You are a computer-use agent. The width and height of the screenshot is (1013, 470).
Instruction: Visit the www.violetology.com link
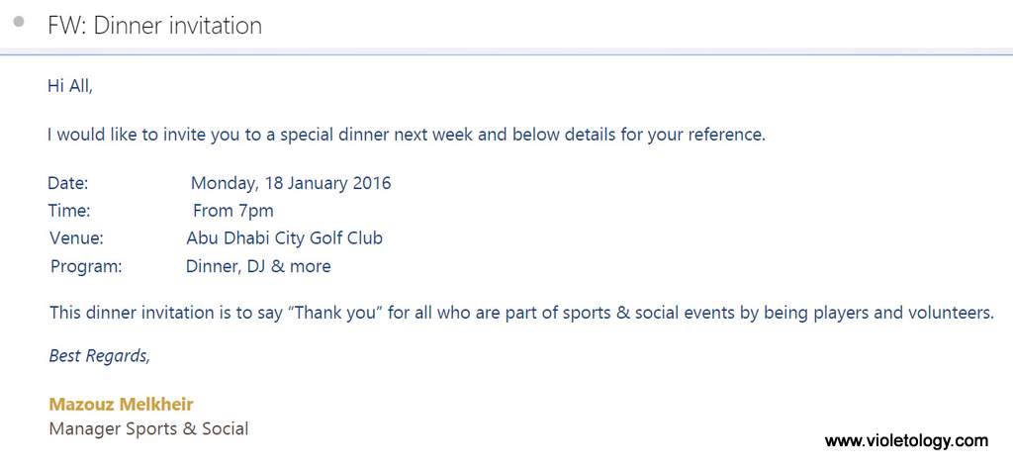pyautogui.click(x=906, y=440)
